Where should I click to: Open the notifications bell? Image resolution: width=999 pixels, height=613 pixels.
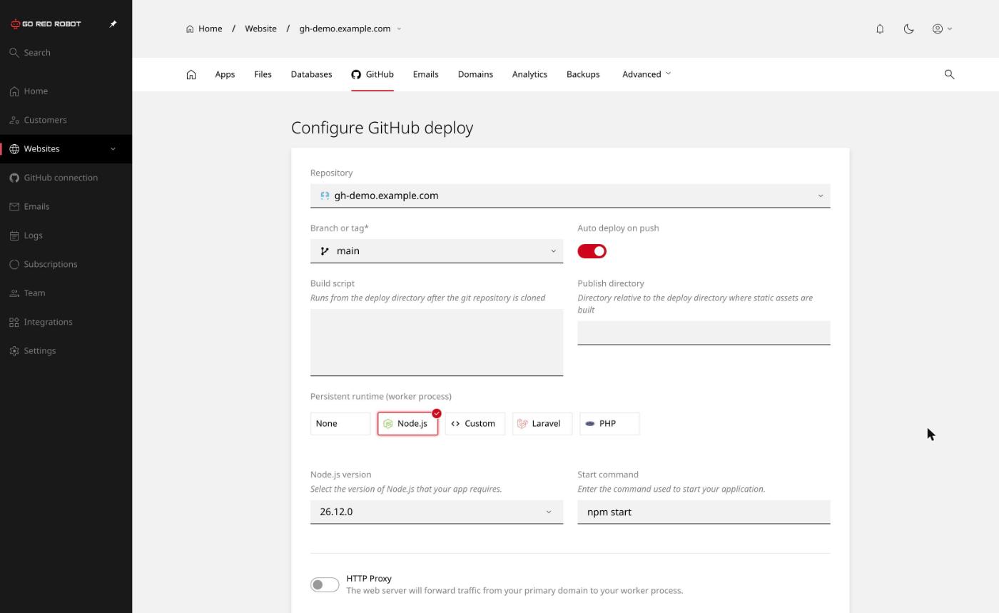[x=880, y=29]
